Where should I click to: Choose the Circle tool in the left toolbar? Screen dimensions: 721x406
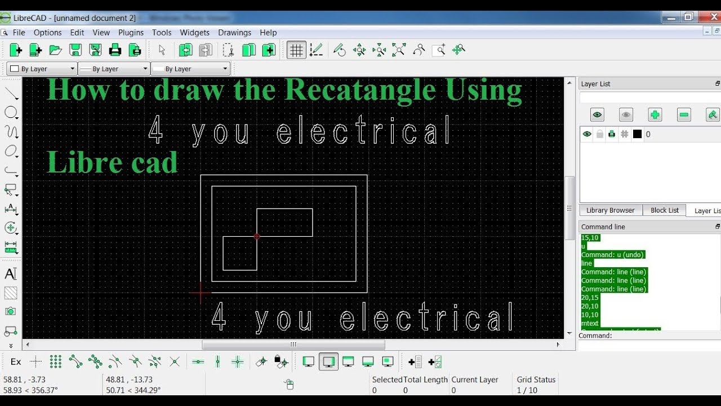click(x=11, y=113)
